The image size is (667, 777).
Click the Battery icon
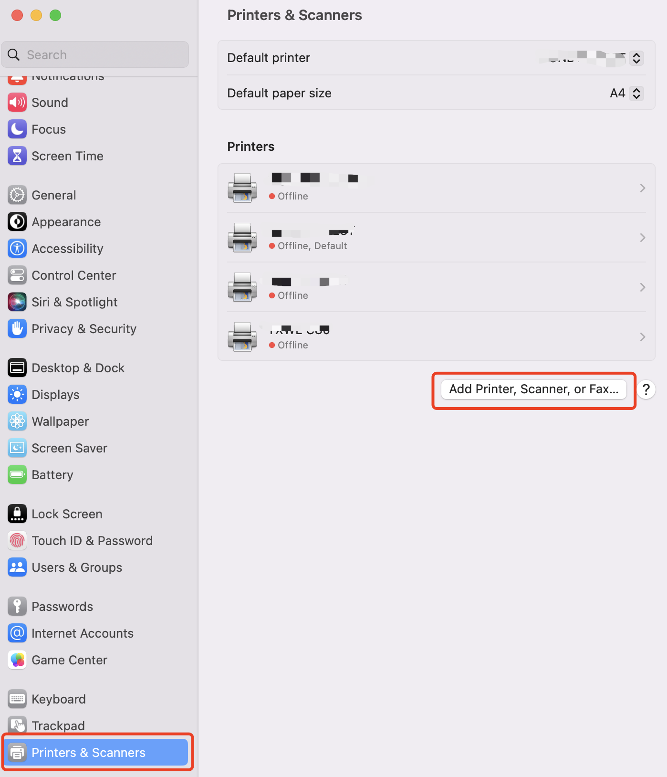pos(17,475)
